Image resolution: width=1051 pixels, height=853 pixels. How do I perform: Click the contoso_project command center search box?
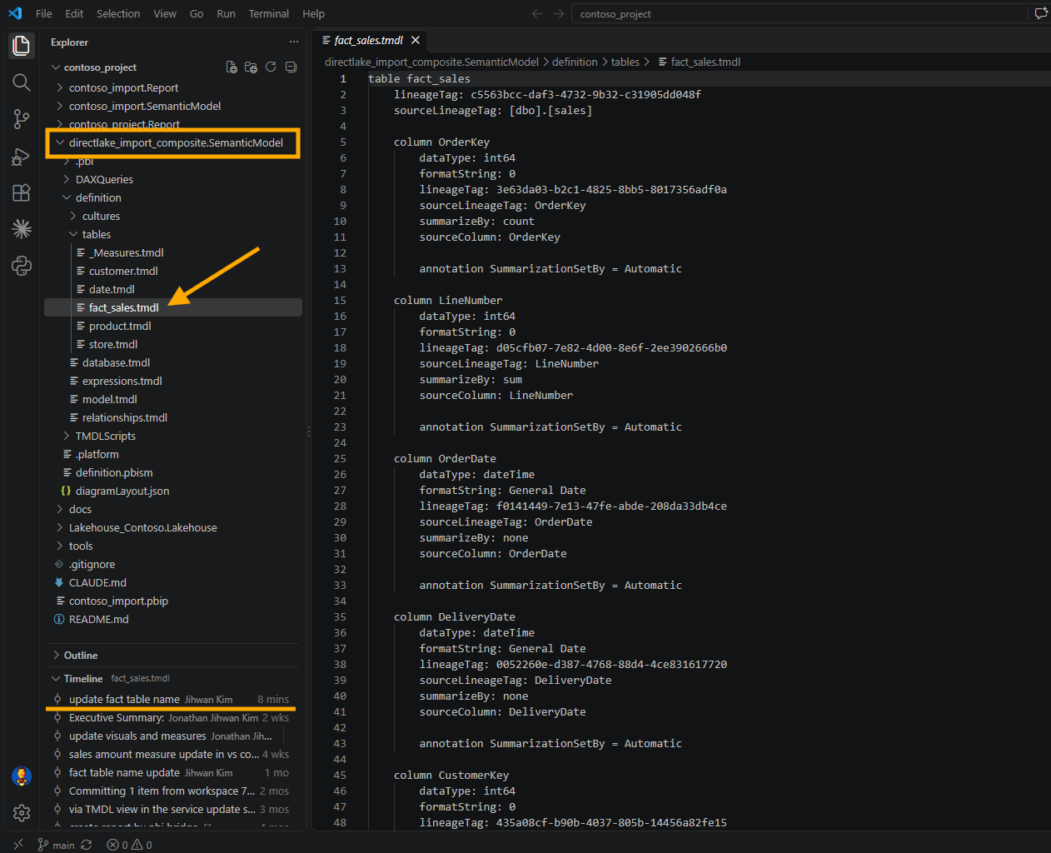[x=799, y=13]
